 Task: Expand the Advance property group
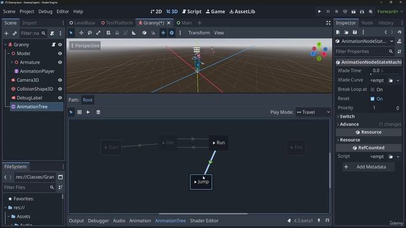[369, 124]
